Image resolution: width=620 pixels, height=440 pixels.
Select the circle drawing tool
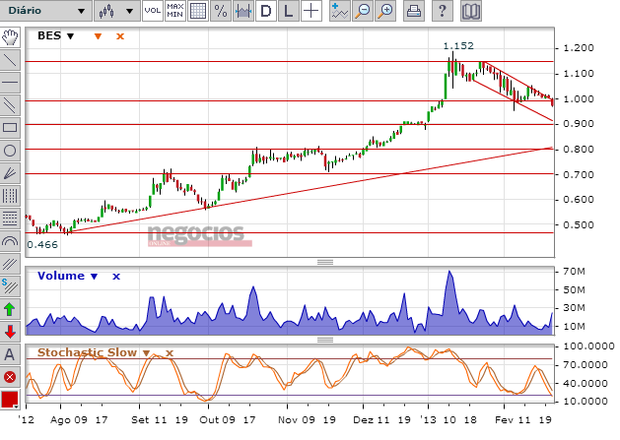coord(10,151)
